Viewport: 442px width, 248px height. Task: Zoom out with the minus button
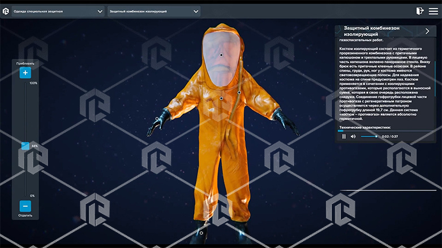pyautogui.click(x=25, y=206)
